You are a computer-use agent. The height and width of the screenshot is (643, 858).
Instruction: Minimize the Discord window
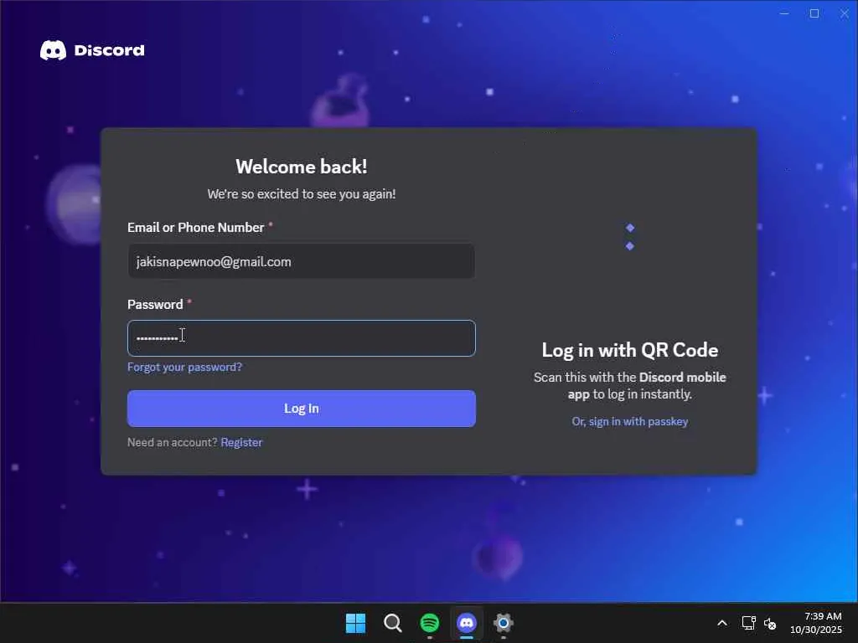pyautogui.click(x=784, y=13)
